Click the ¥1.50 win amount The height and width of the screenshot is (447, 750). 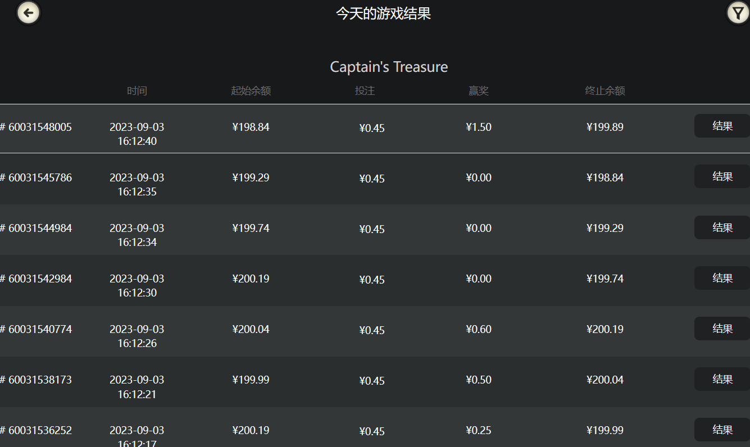tap(479, 127)
